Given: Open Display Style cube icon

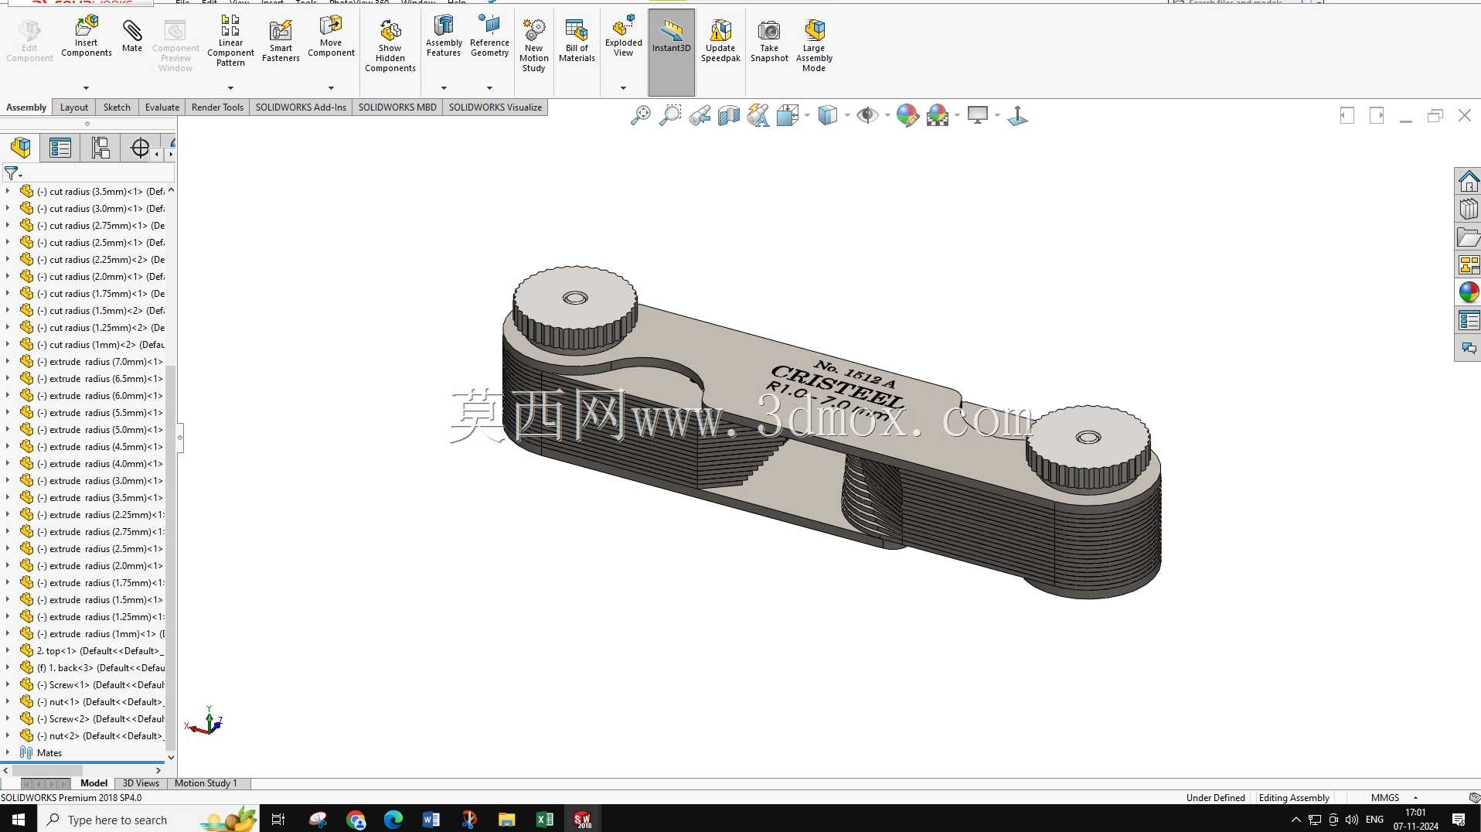Looking at the screenshot, I should pyautogui.click(x=828, y=116).
